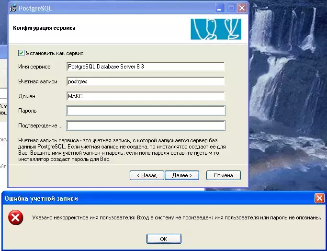Confirm the error dialog with OK
This screenshot has width=327, height=251.
click(x=164, y=239)
